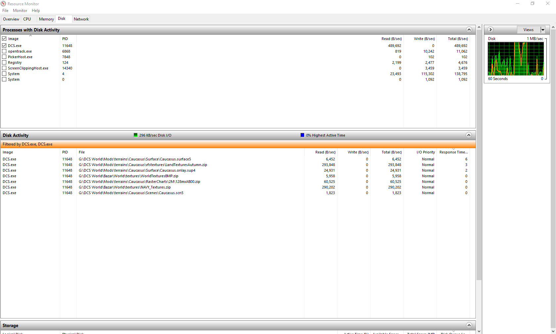Collapse the right graph pane with arrow button
Screen dimensions: 556x334
click(x=491, y=30)
